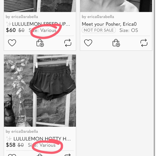Add the $58 Hotty listing to bundle
The width and height of the screenshot is (156, 156).
point(40,155)
